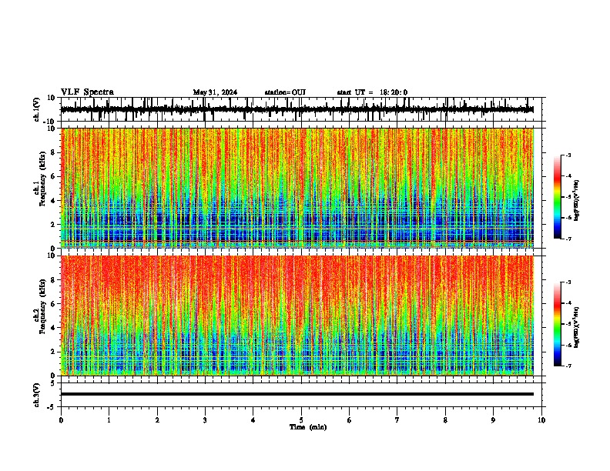Click the "VLF Spectra" plot title

coord(87,92)
